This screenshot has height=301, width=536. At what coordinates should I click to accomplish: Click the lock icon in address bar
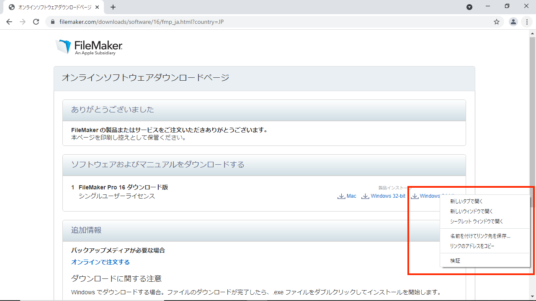point(53,22)
